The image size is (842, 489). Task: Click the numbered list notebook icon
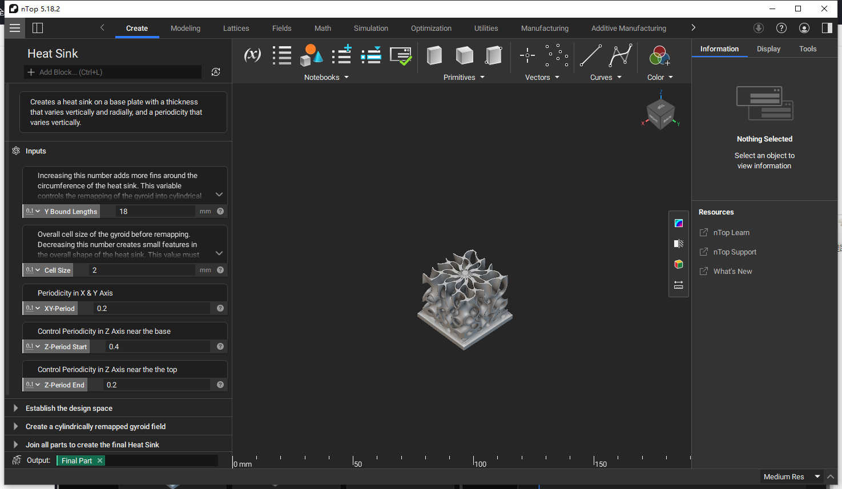tap(281, 55)
